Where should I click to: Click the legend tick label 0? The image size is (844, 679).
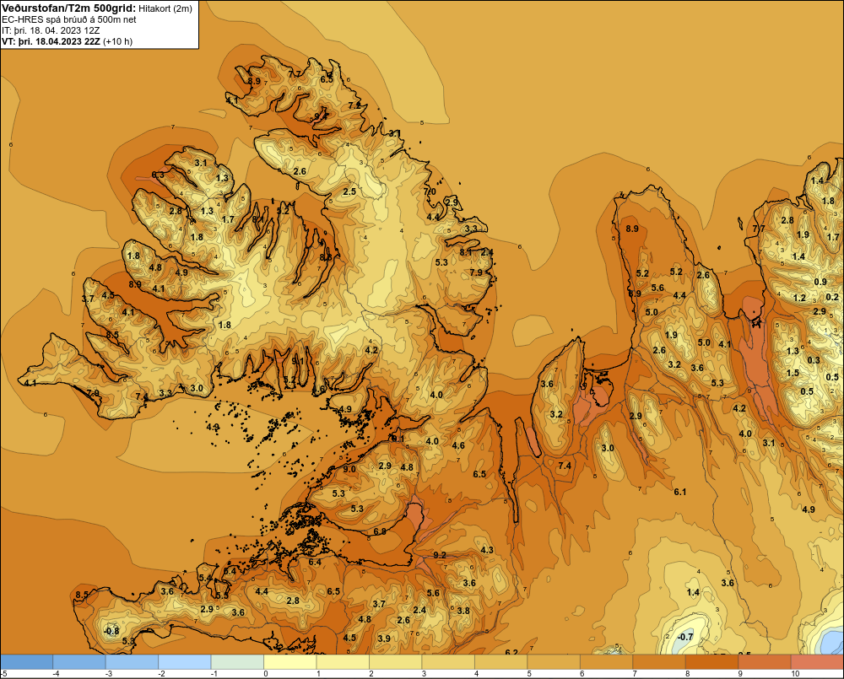pos(265,674)
